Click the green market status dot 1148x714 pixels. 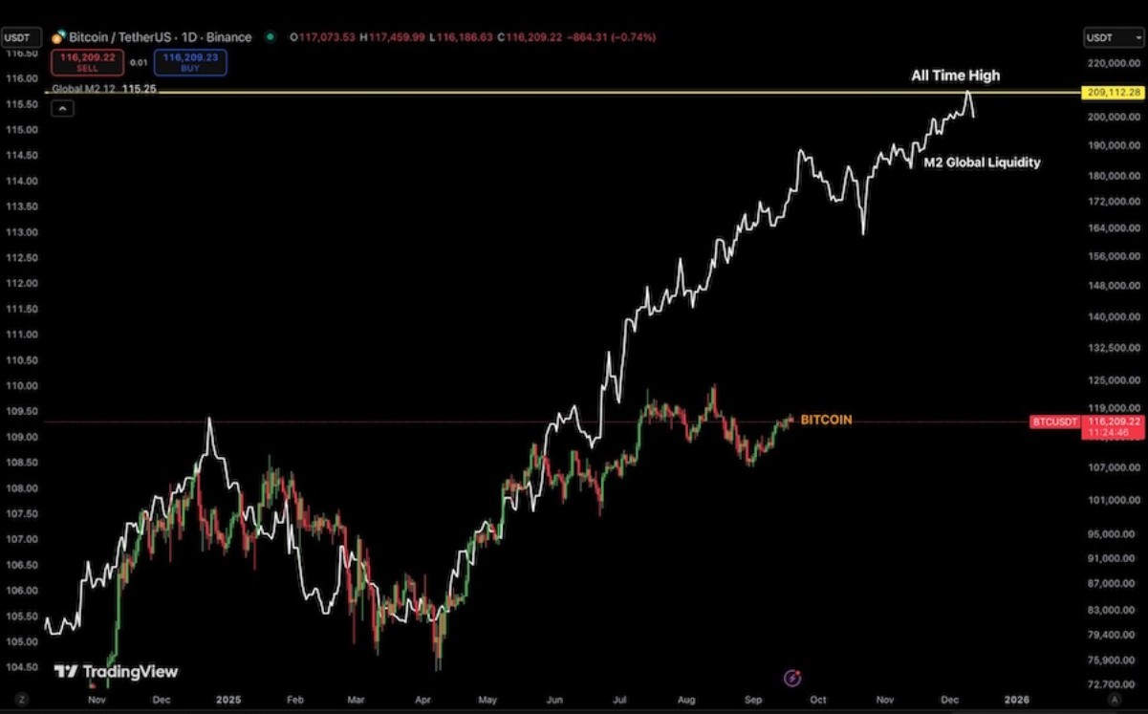point(271,37)
